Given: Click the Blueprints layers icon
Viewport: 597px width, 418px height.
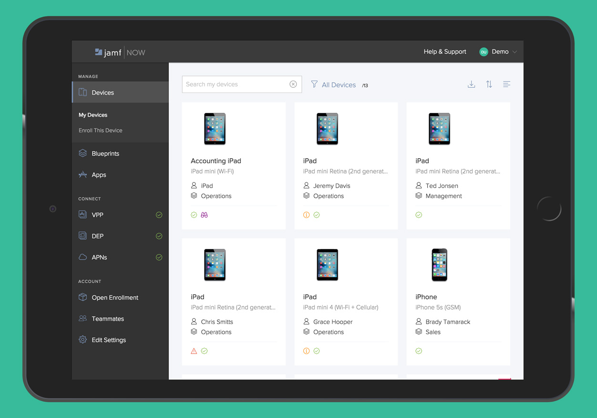Looking at the screenshot, I should click(82, 153).
